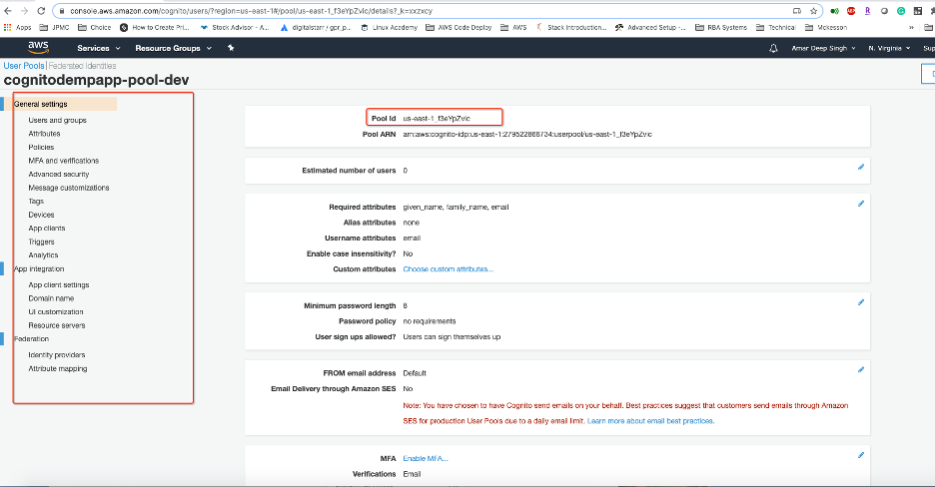The width and height of the screenshot is (935, 487).
Task: Open Devices settings
Action: [41, 215]
